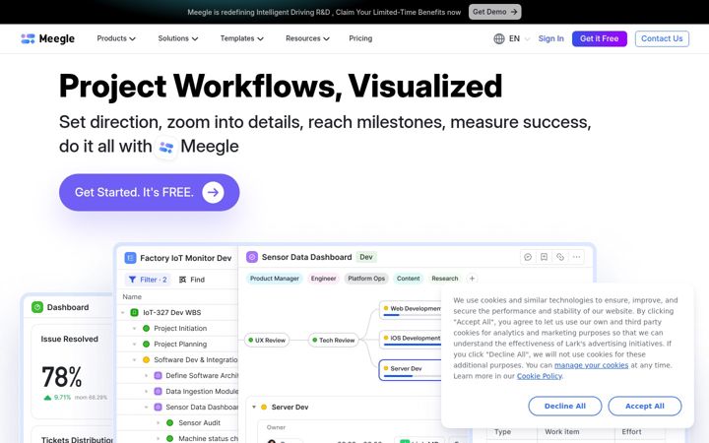Collapse the IoT-327 Dev WBS tree row

[123, 312]
